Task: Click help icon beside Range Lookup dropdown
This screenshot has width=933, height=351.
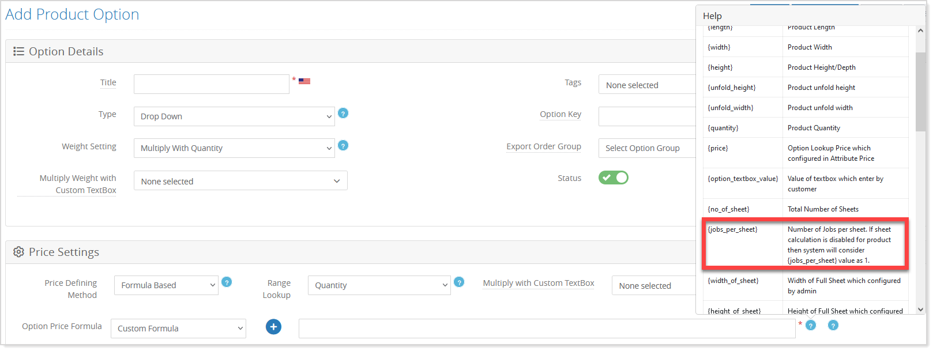Action: tap(459, 282)
